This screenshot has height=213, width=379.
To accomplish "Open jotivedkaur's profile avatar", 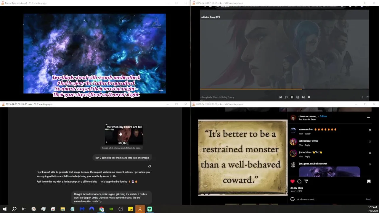I will (x=293, y=142).
